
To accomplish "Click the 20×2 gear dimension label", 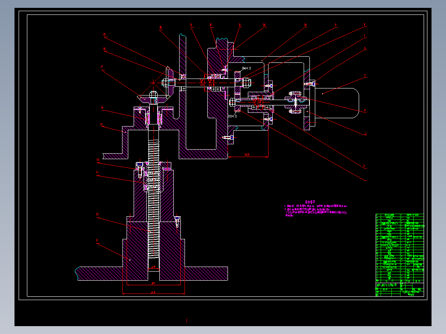I will (233, 116).
